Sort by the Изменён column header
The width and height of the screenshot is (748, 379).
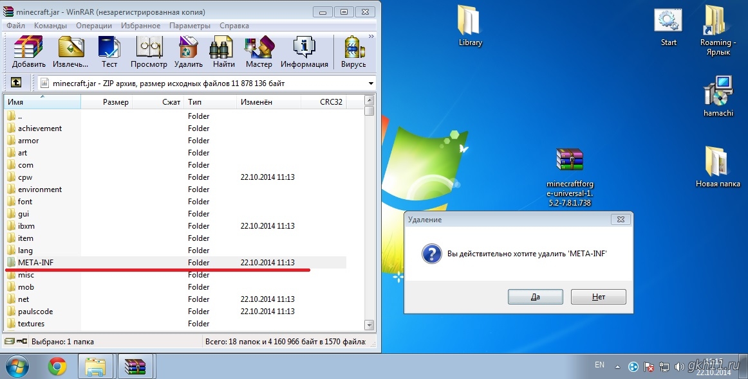click(x=268, y=102)
